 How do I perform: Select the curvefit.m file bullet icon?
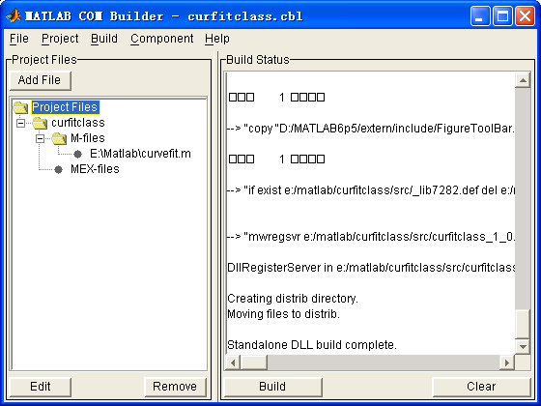click(x=78, y=154)
